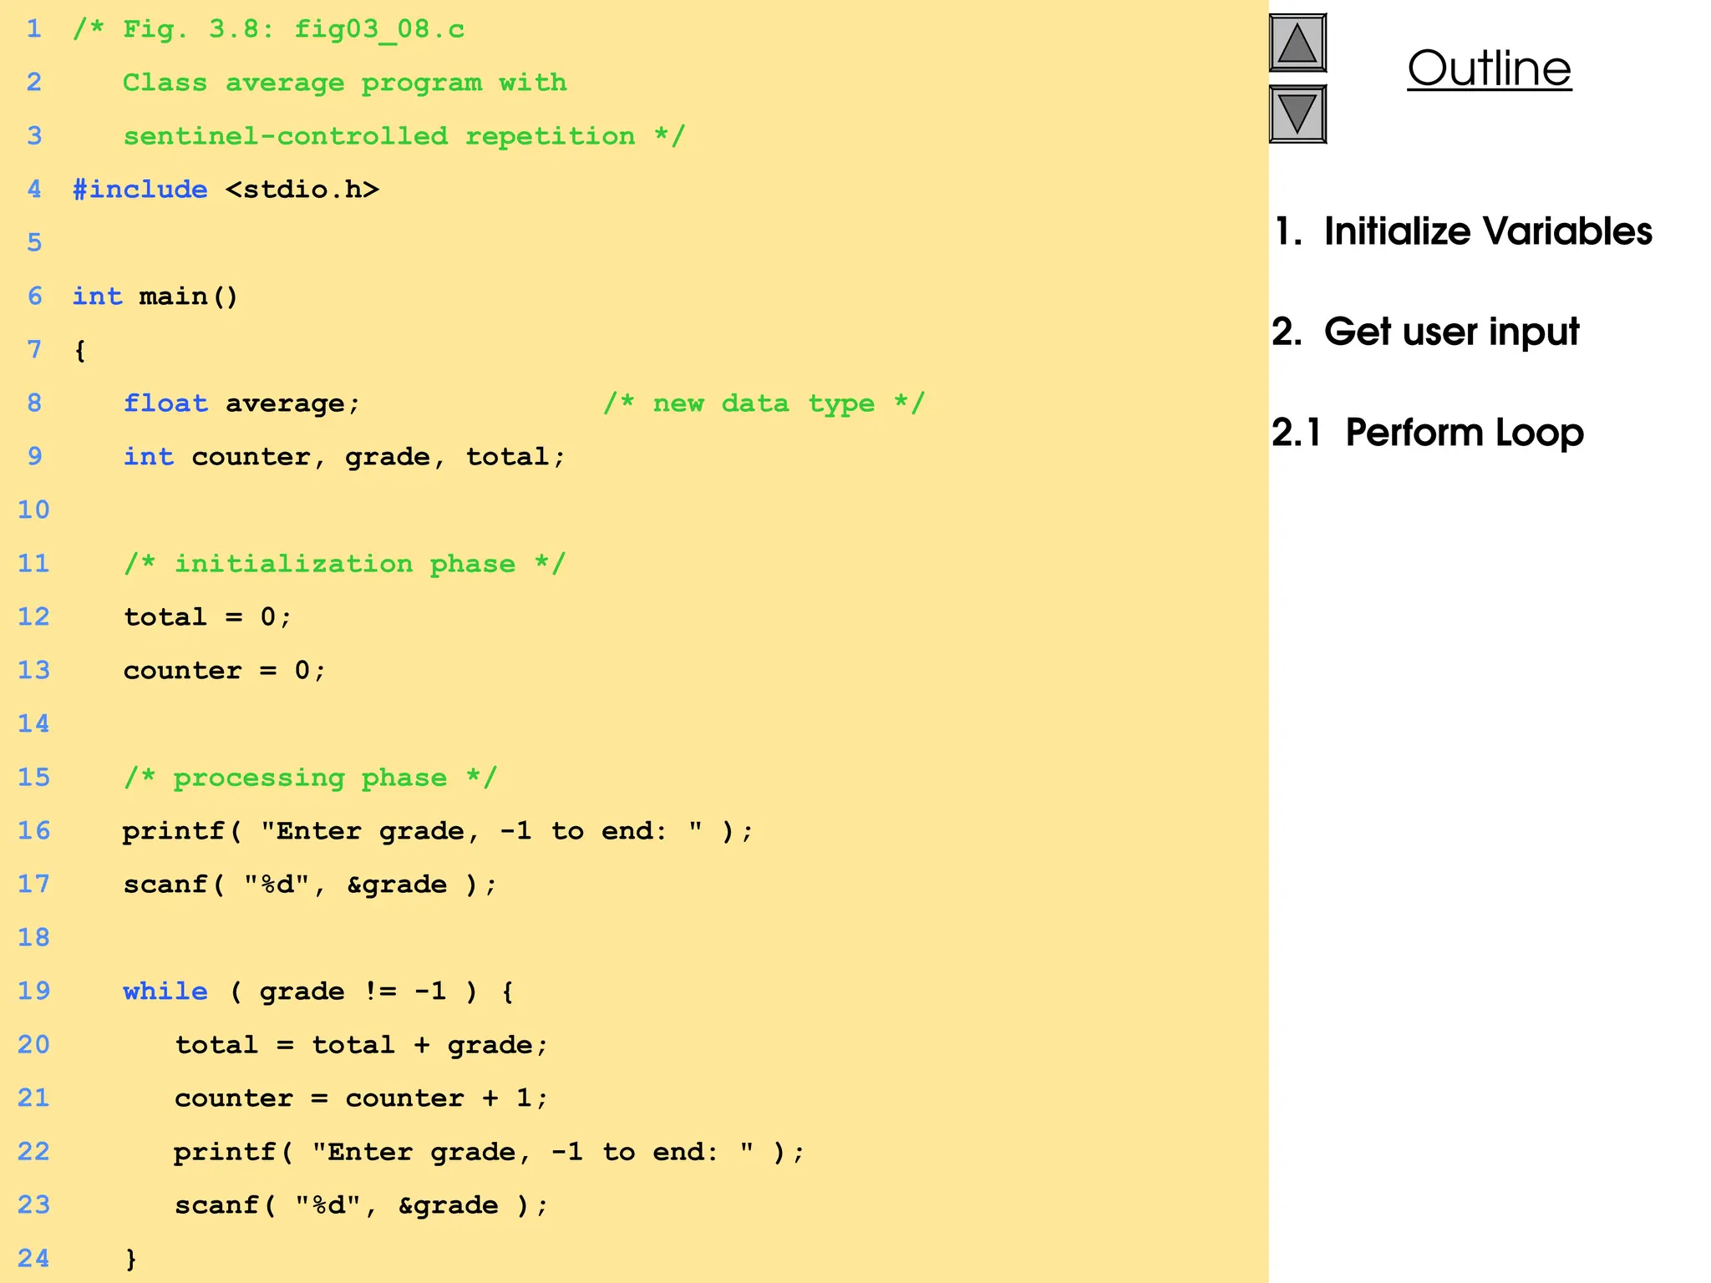1711x1283 pixels.
Task: Click 'total = total + grade;' statement
Action: 362,1045
